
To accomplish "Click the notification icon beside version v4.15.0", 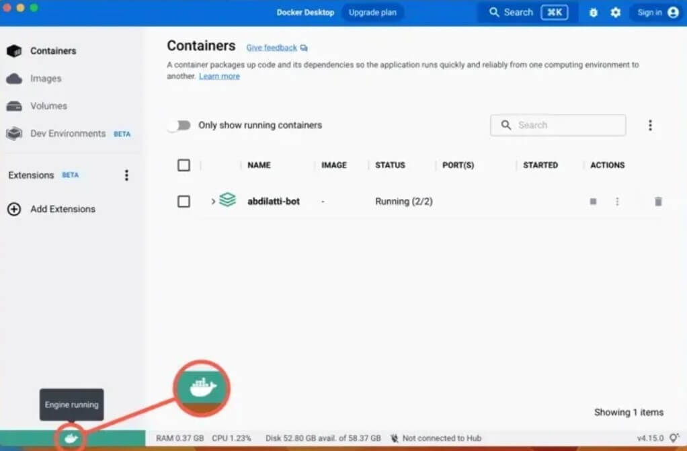I will [x=674, y=438].
